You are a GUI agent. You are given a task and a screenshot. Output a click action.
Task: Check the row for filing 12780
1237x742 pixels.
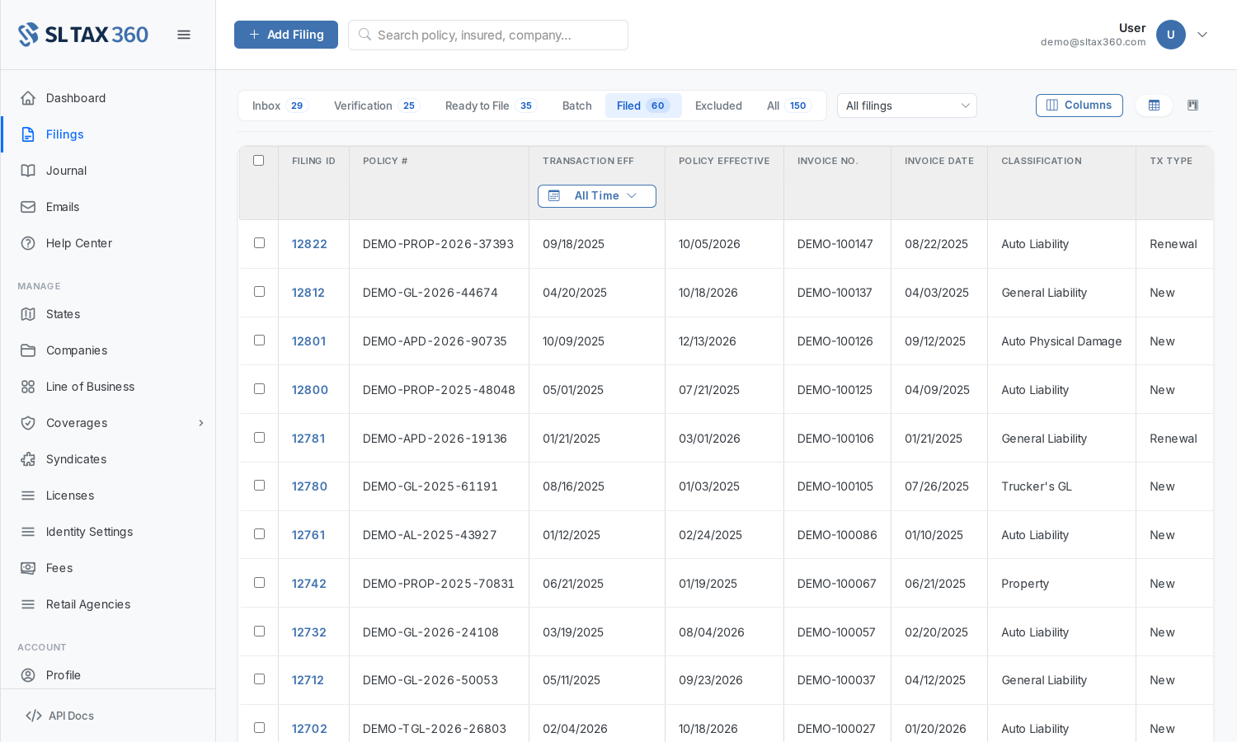(x=259, y=486)
